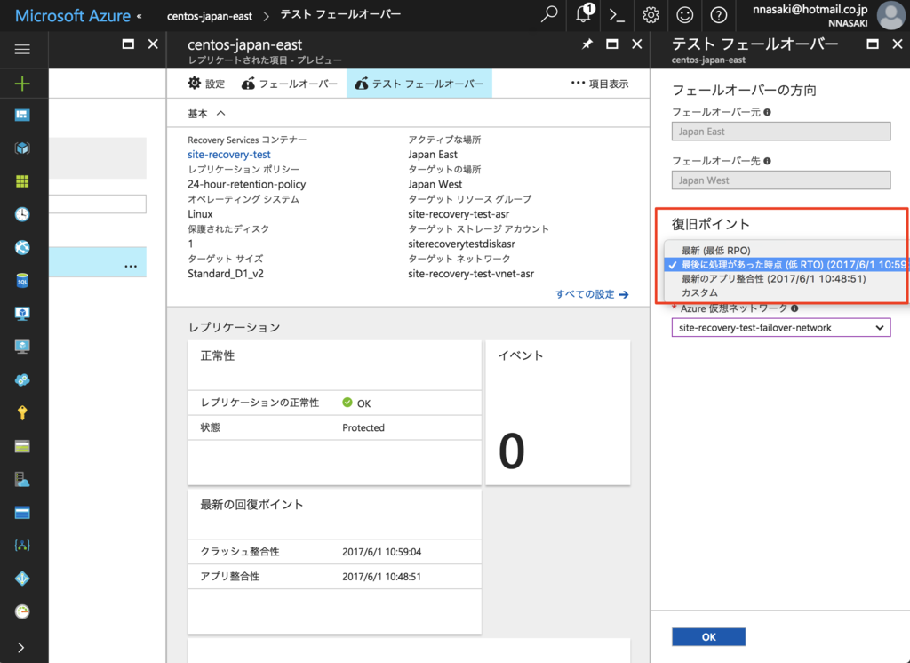
Task: Open the hamburger menu in left sidebar
Action: (x=22, y=50)
